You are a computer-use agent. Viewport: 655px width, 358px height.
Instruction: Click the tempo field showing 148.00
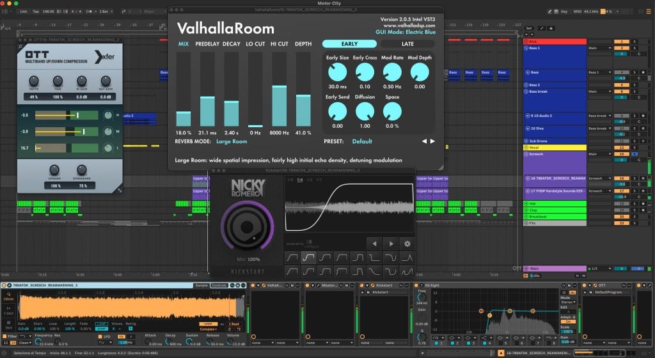tap(49, 12)
